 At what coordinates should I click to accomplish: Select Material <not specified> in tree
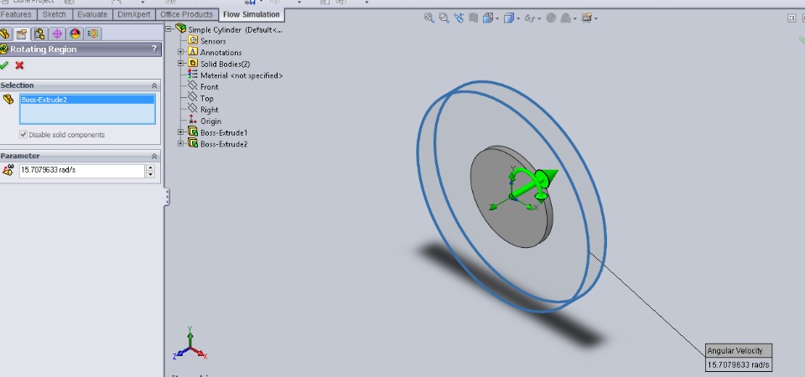tap(241, 75)
